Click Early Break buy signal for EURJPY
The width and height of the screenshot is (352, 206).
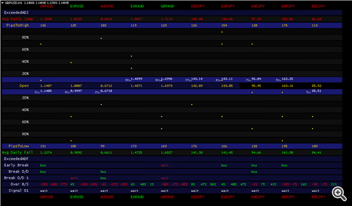[x=224, y=165]
